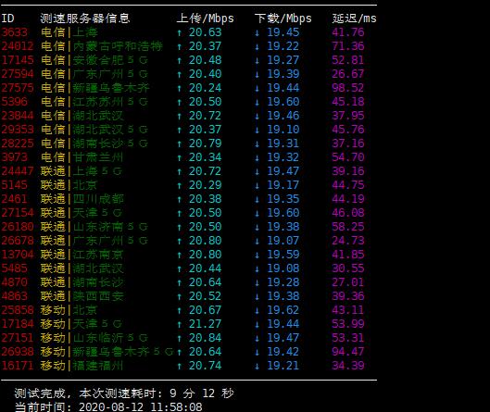
Task: Select server ID "3633"
Action: pyautogui.click(x=15, y=32)
